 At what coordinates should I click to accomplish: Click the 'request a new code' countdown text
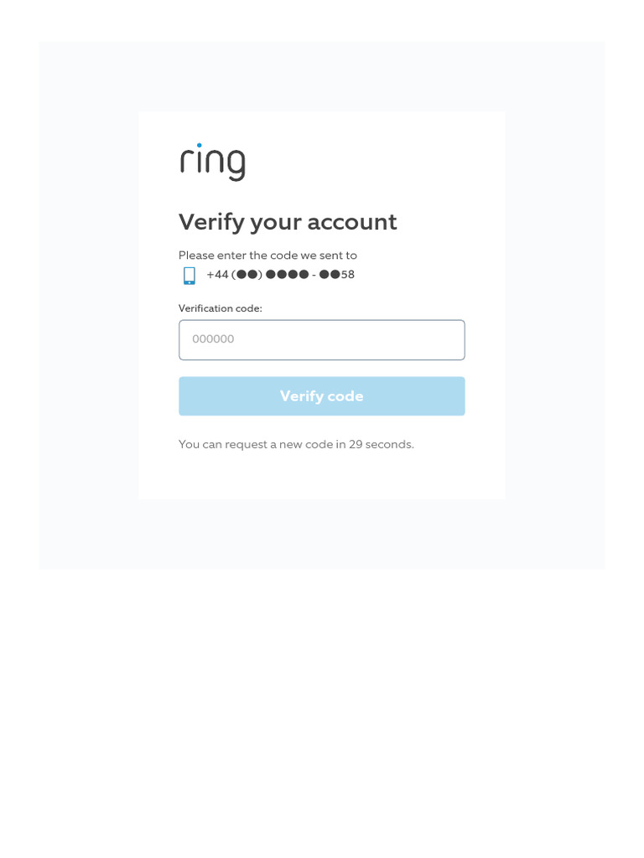click(296, 444)
